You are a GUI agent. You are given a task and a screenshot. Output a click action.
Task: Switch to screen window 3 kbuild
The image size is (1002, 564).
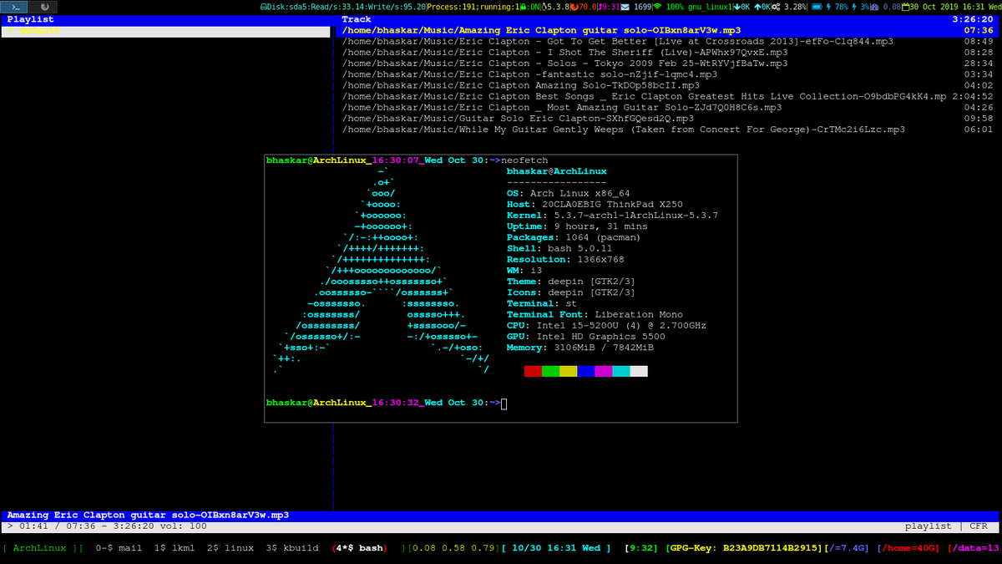point(292,548)
